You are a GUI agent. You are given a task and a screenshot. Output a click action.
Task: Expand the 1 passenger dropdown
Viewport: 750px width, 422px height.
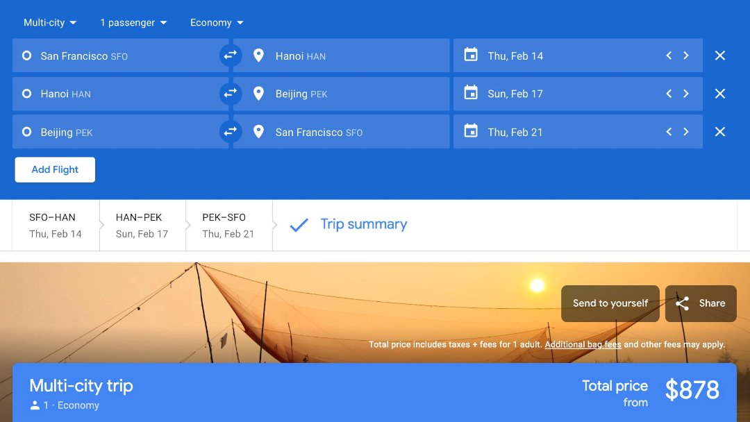point(133,23)
